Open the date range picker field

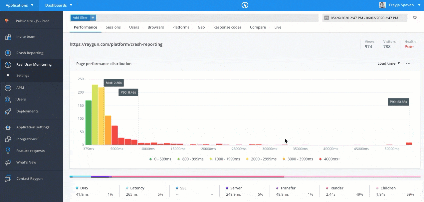[x=365, y=18]
